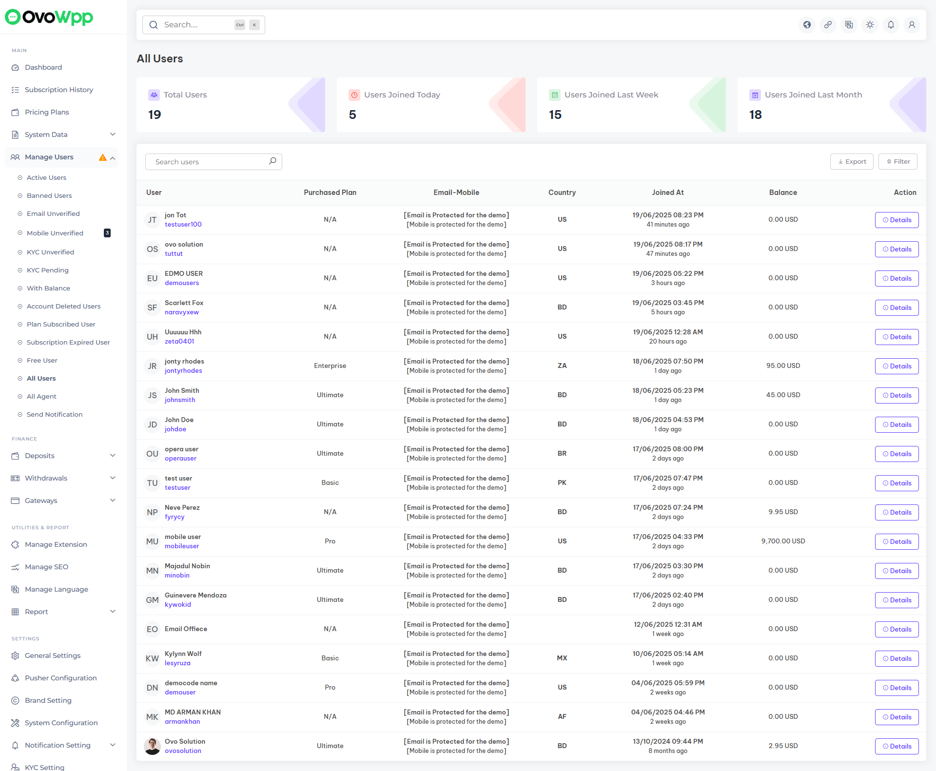
Task: Open Banned Users in sidebar
Action: click(49, 195)
